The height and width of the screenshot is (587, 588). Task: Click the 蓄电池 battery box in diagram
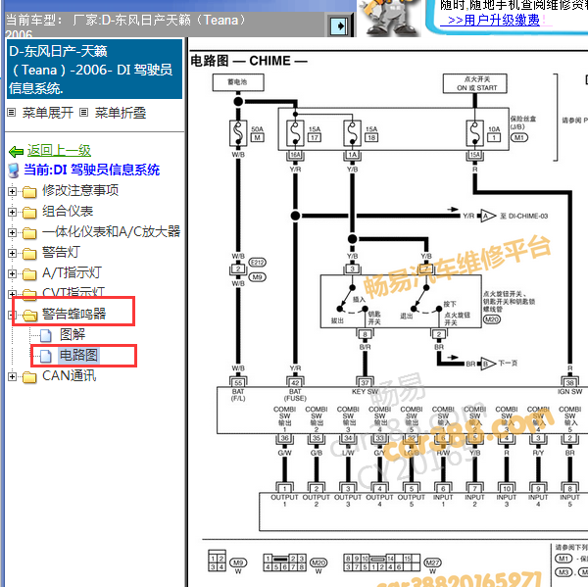coord(238,82)
